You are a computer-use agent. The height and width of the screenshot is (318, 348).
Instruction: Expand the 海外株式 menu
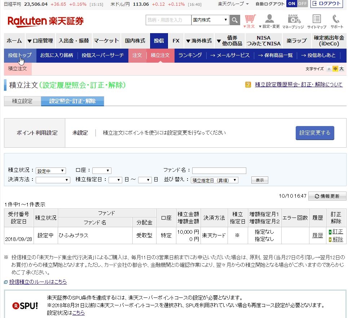[199, 41]
